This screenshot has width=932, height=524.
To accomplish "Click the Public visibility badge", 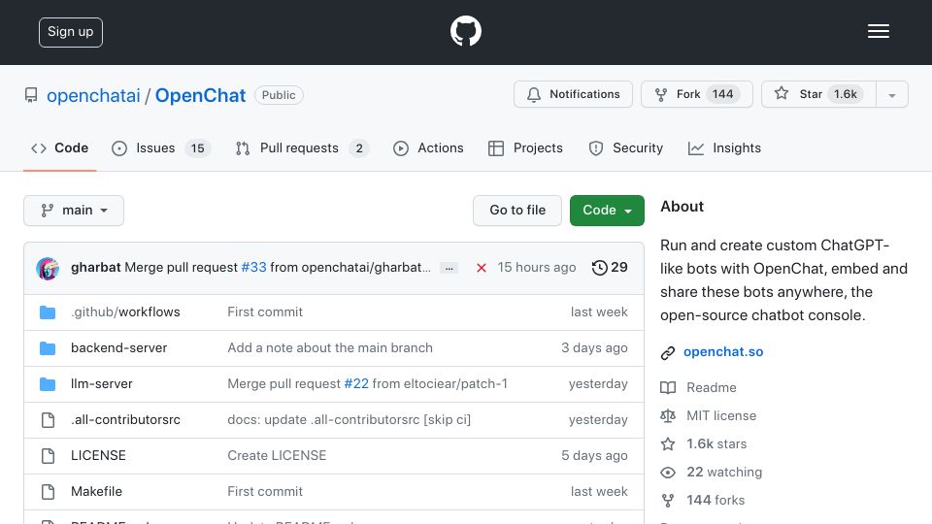I will pos(279,95).
